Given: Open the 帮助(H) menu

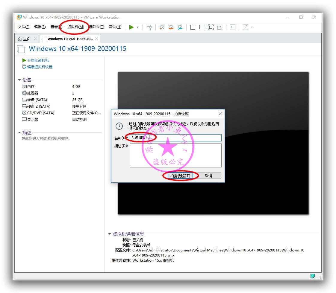Looking at the screenshot, I should click(x=115, y=27).
